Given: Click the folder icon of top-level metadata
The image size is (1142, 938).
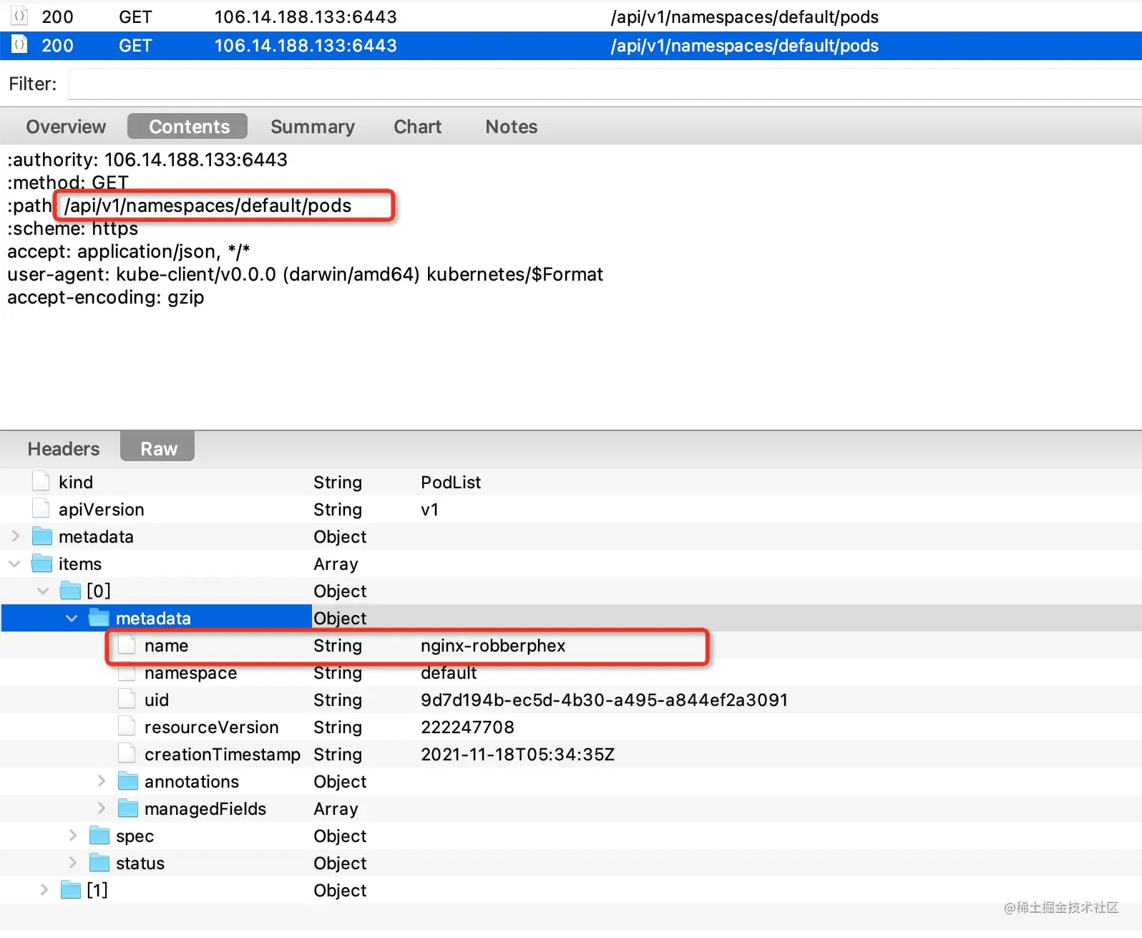Looking at the screenshot, I should pyautogui.click(x=42, y=536).
